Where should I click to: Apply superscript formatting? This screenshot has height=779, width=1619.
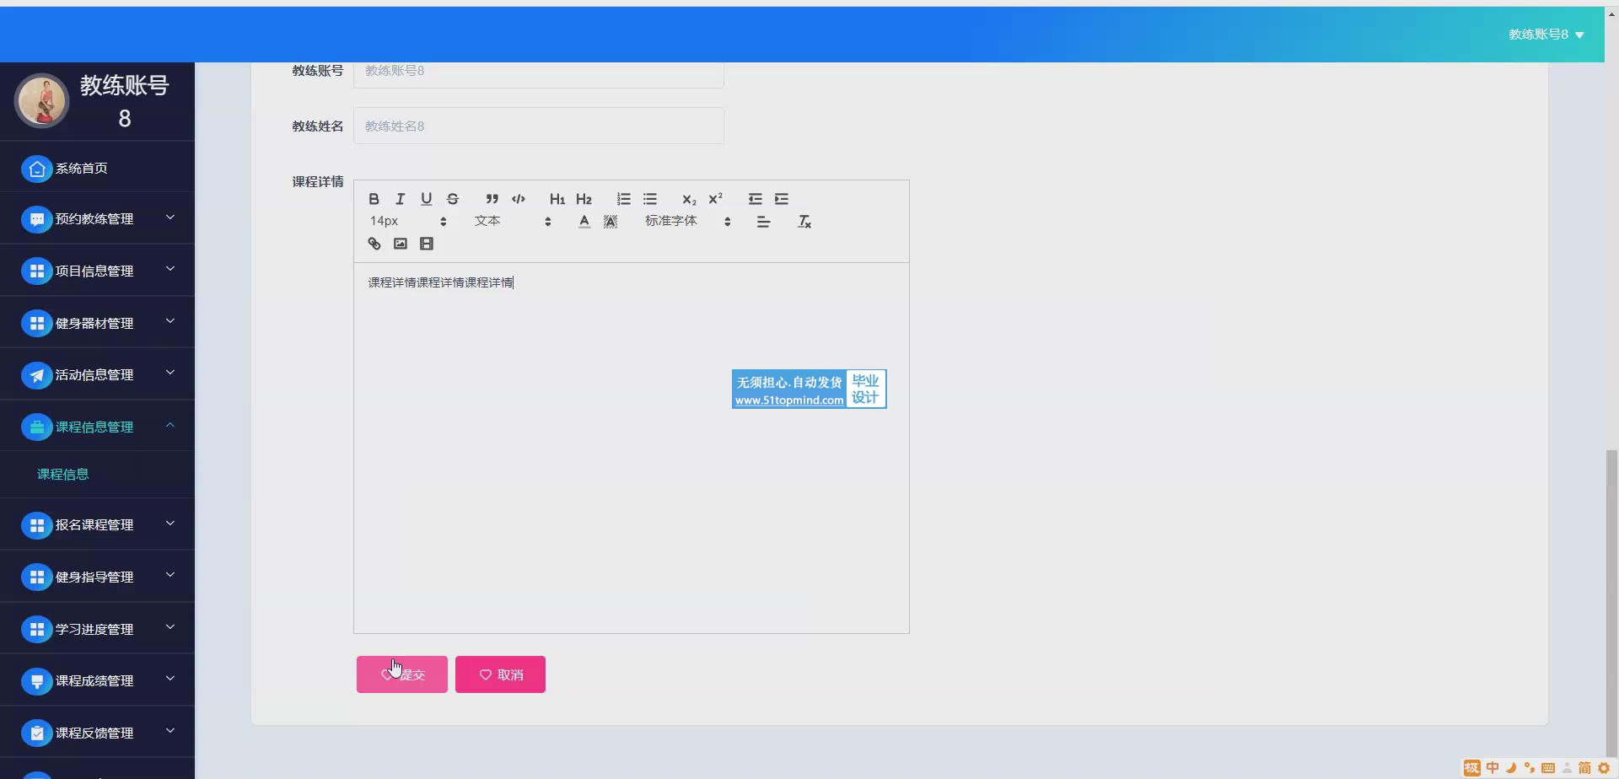click(x=715, y=199)
